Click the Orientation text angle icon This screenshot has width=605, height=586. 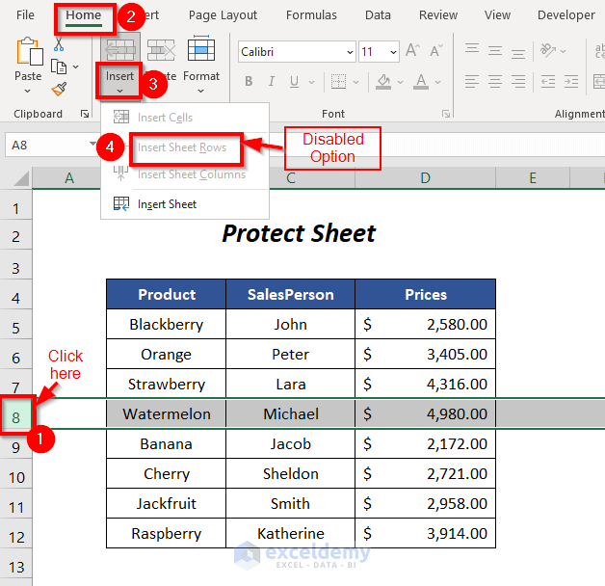coord(548,50)
